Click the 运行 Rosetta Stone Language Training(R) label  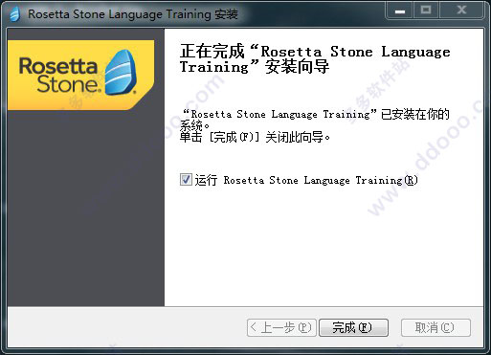coord(306,180)
